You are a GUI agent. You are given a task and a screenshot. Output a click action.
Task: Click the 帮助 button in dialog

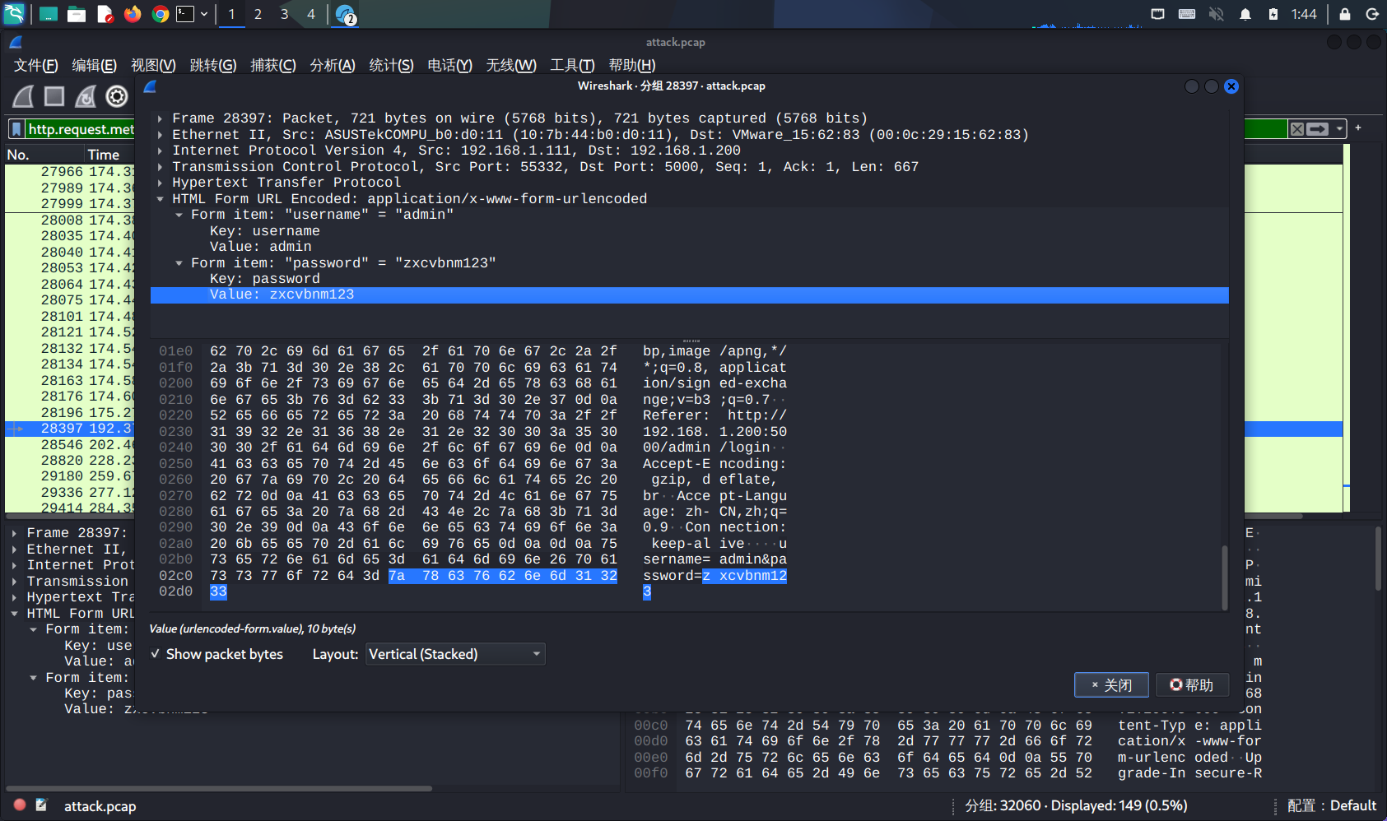[1192, 685]
